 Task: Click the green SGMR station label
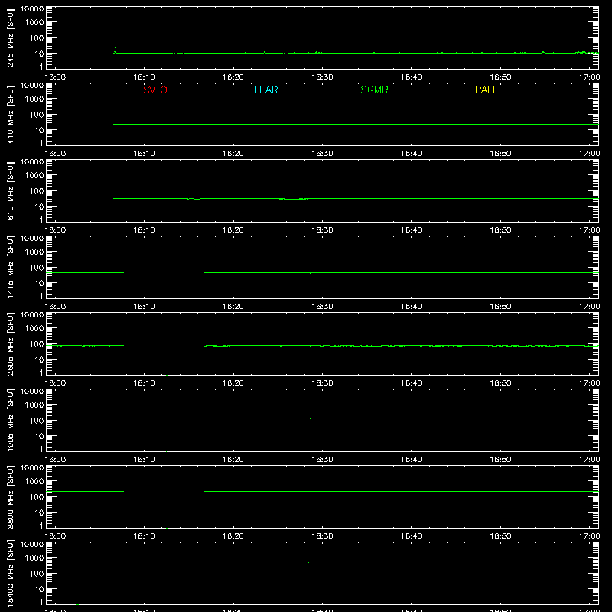[x=374, y=90]
